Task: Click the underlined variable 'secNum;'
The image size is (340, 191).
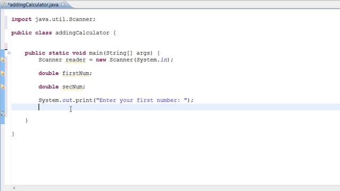Action: [74, 87]
